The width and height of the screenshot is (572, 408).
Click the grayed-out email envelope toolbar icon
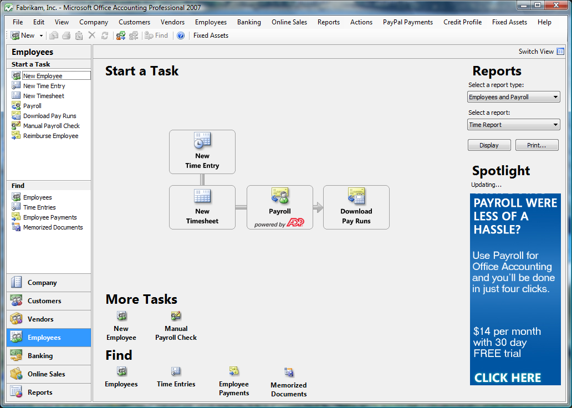(x=54, y=35)
